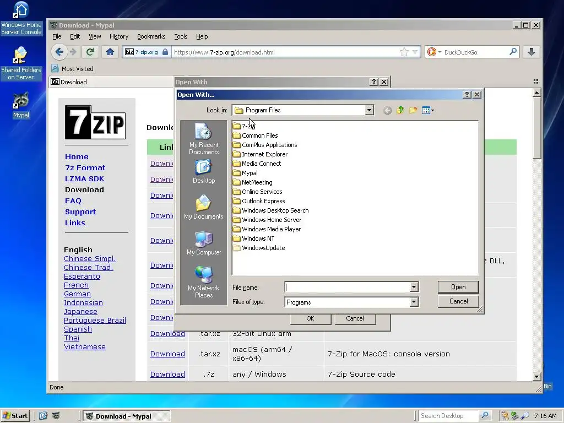Click the page scrollbar down arrow in Mypal

[536, 377]
